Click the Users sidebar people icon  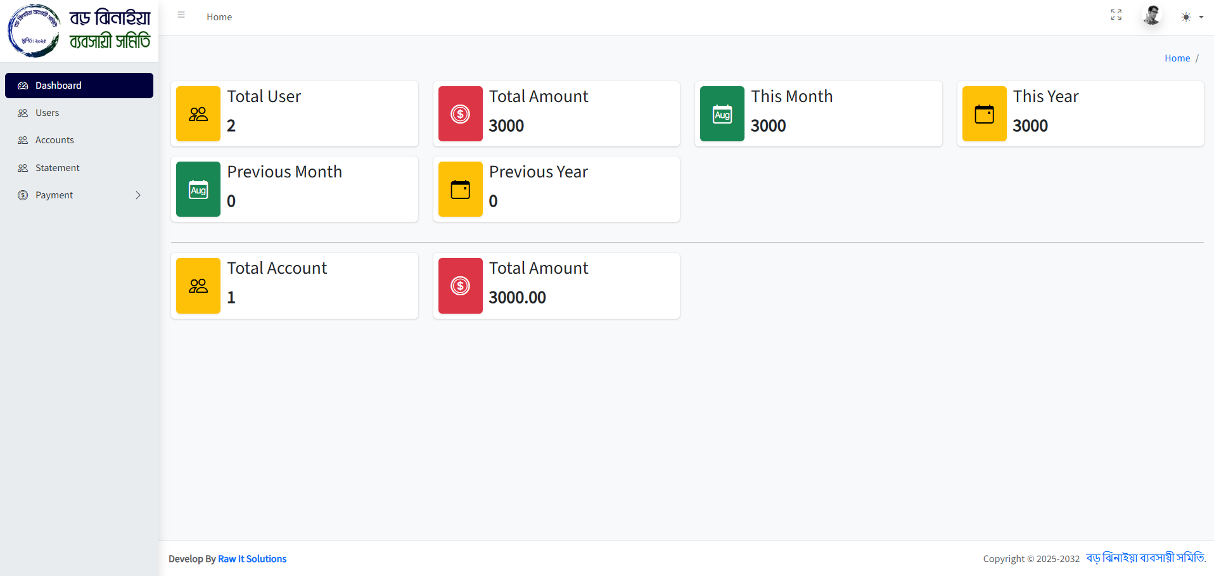23,113
